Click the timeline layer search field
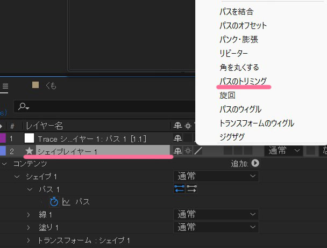 point(104,106)
